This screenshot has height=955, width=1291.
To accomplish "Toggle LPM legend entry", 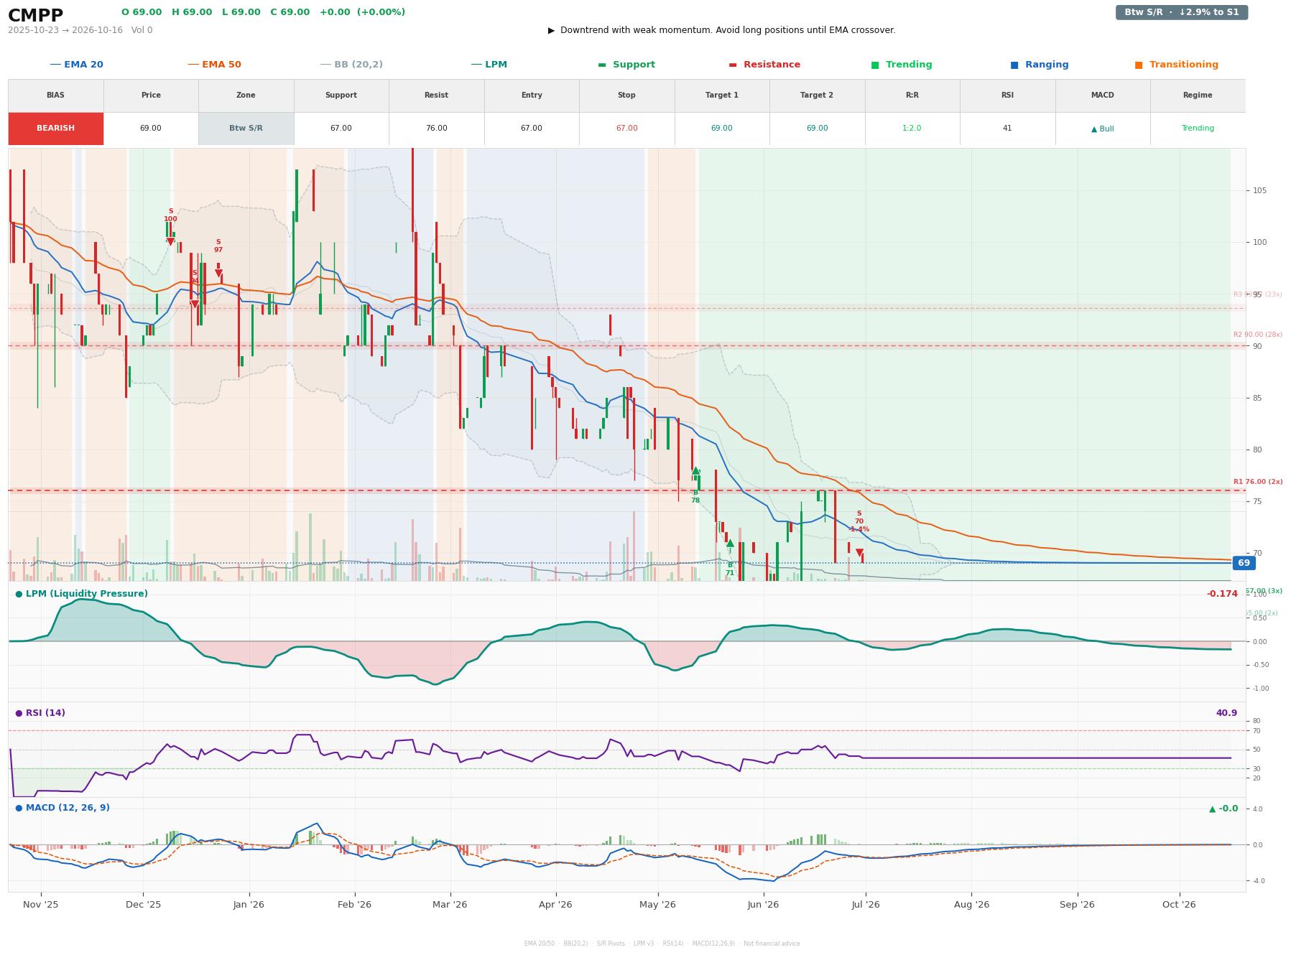I will pos(489,65).
